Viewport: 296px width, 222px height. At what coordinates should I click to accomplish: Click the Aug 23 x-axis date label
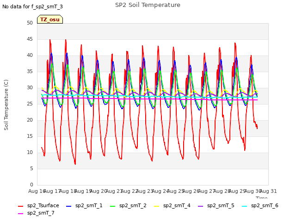(x=145, y=191)
